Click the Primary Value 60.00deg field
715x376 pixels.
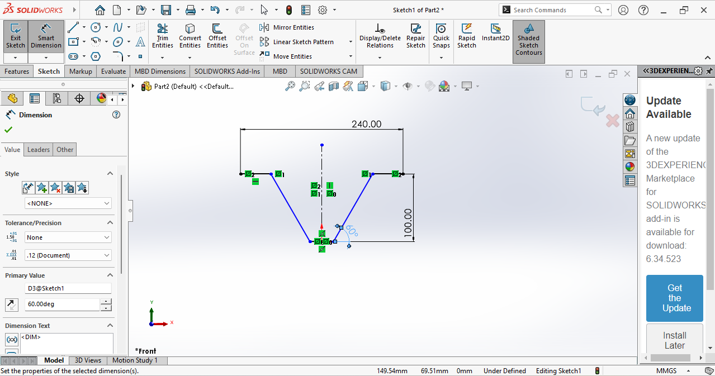(62, 304)
